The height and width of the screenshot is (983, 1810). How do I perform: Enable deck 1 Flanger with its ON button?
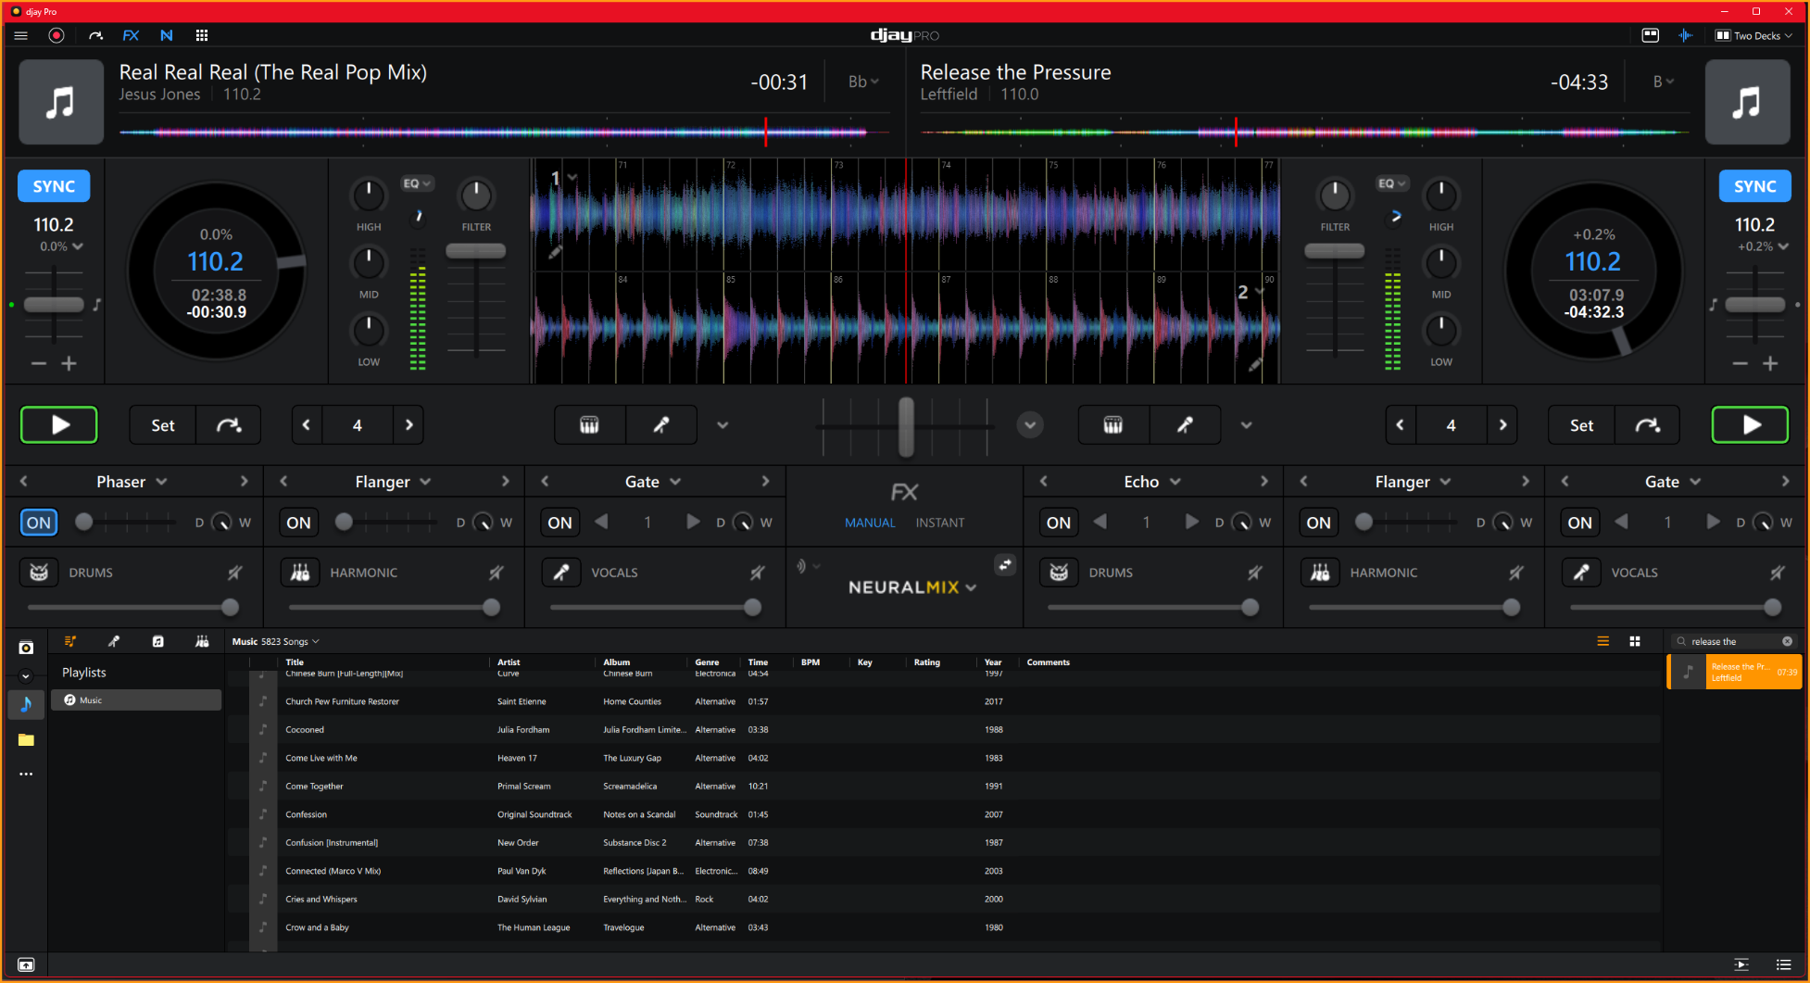coord(299,523)
